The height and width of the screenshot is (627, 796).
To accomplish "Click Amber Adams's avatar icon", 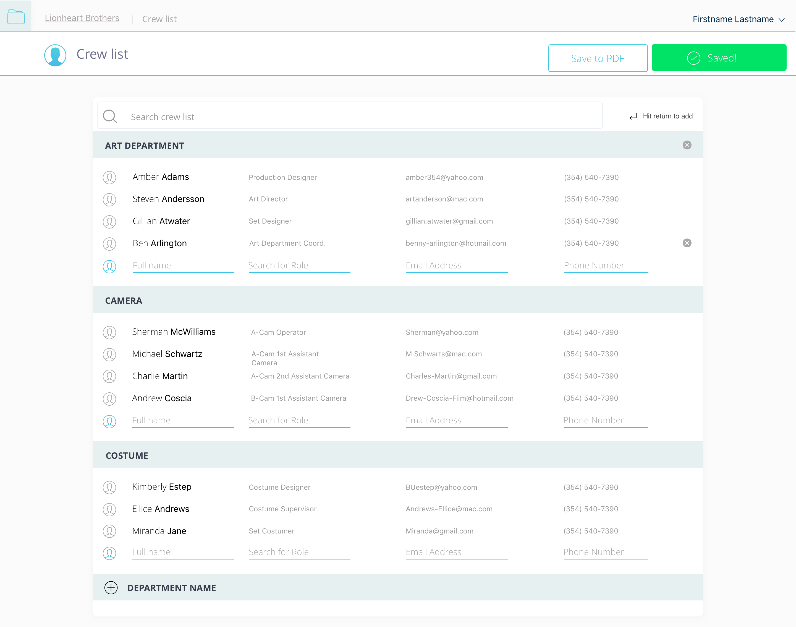I will pyautogui.click(x=109, y=178).
